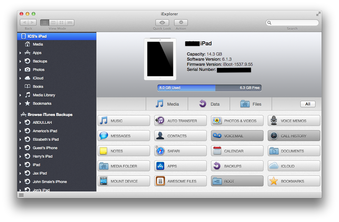The image size is (339, 222).
Task: Open Backups button in grid
Action: click(x=237, y=166)
